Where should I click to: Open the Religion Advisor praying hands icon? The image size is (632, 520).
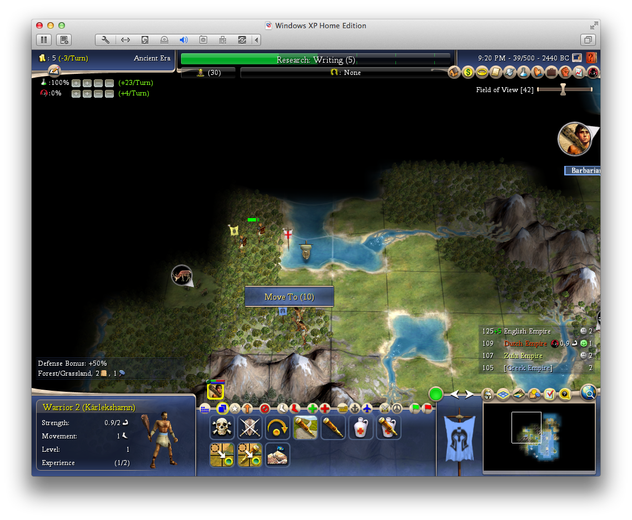click(x=537, y=73)
